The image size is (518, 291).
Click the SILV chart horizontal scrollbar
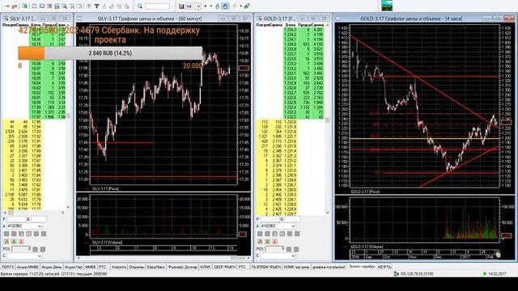point(163,258)
